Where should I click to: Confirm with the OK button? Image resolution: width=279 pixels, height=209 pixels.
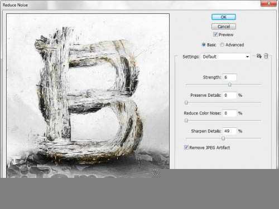(224, 17)
